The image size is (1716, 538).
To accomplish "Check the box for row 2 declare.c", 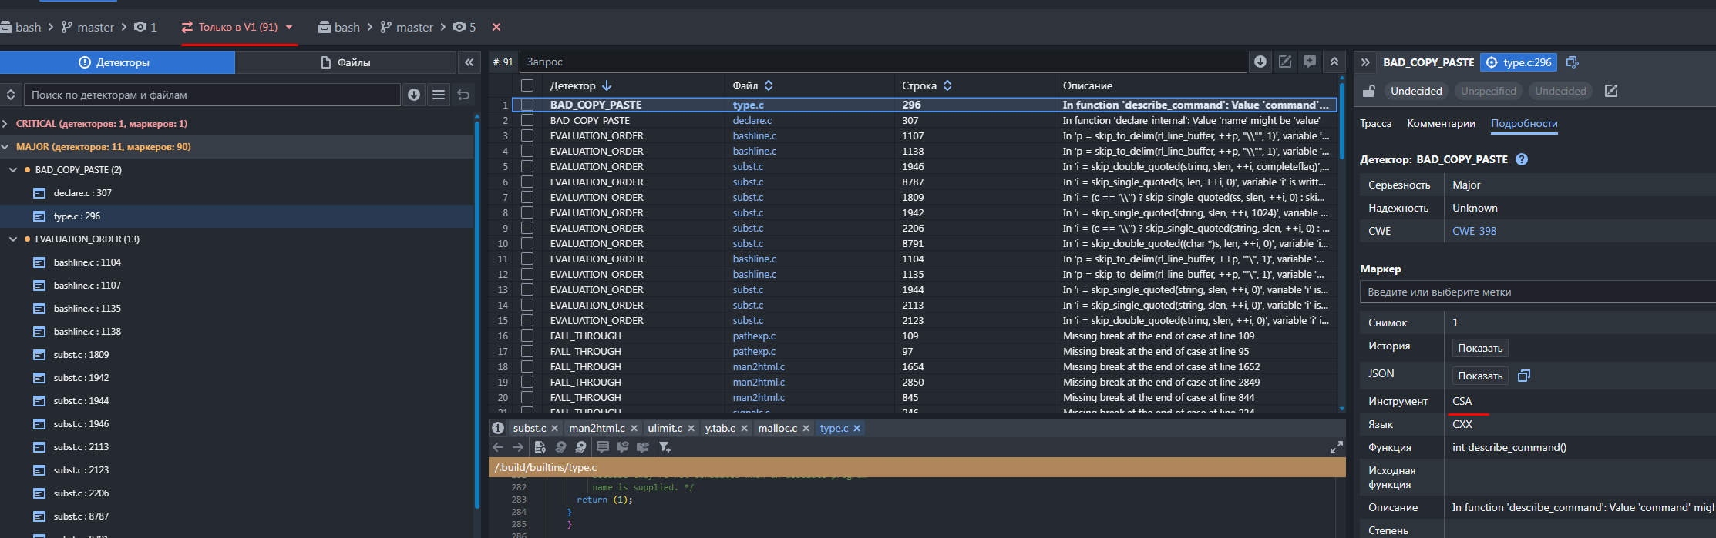I will click(527, 120).
